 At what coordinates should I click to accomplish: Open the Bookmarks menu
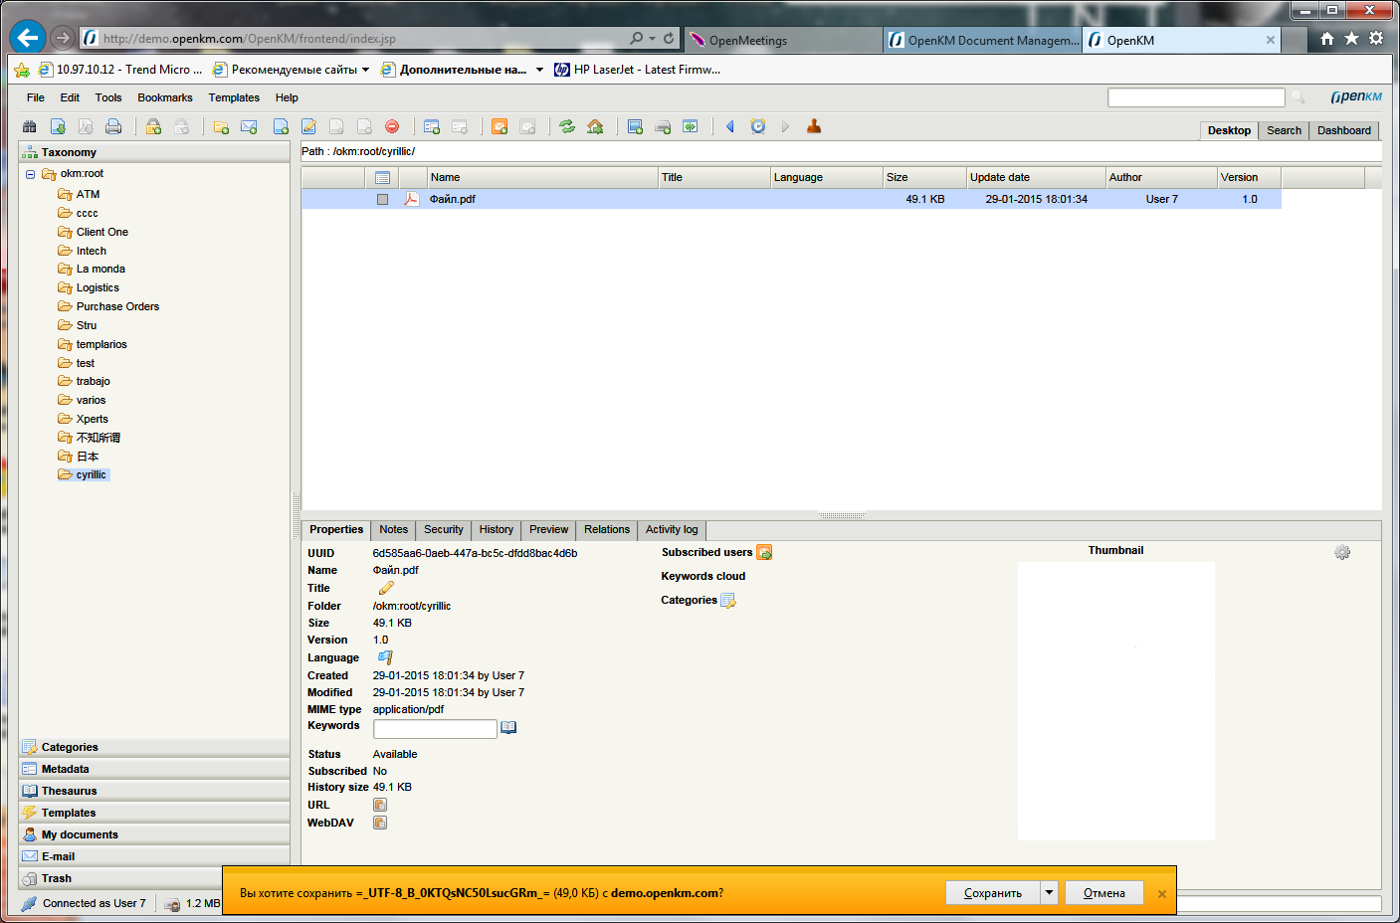click(x=164, y=97)
